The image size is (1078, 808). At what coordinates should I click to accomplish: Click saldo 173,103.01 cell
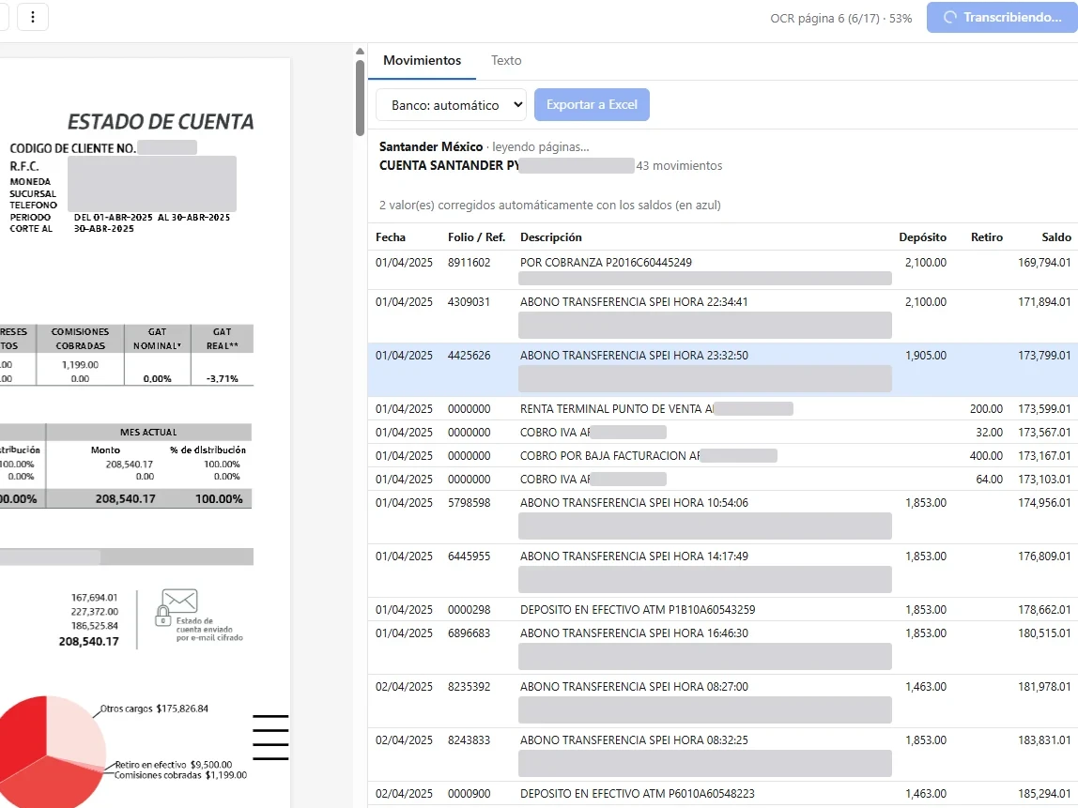1044,479
